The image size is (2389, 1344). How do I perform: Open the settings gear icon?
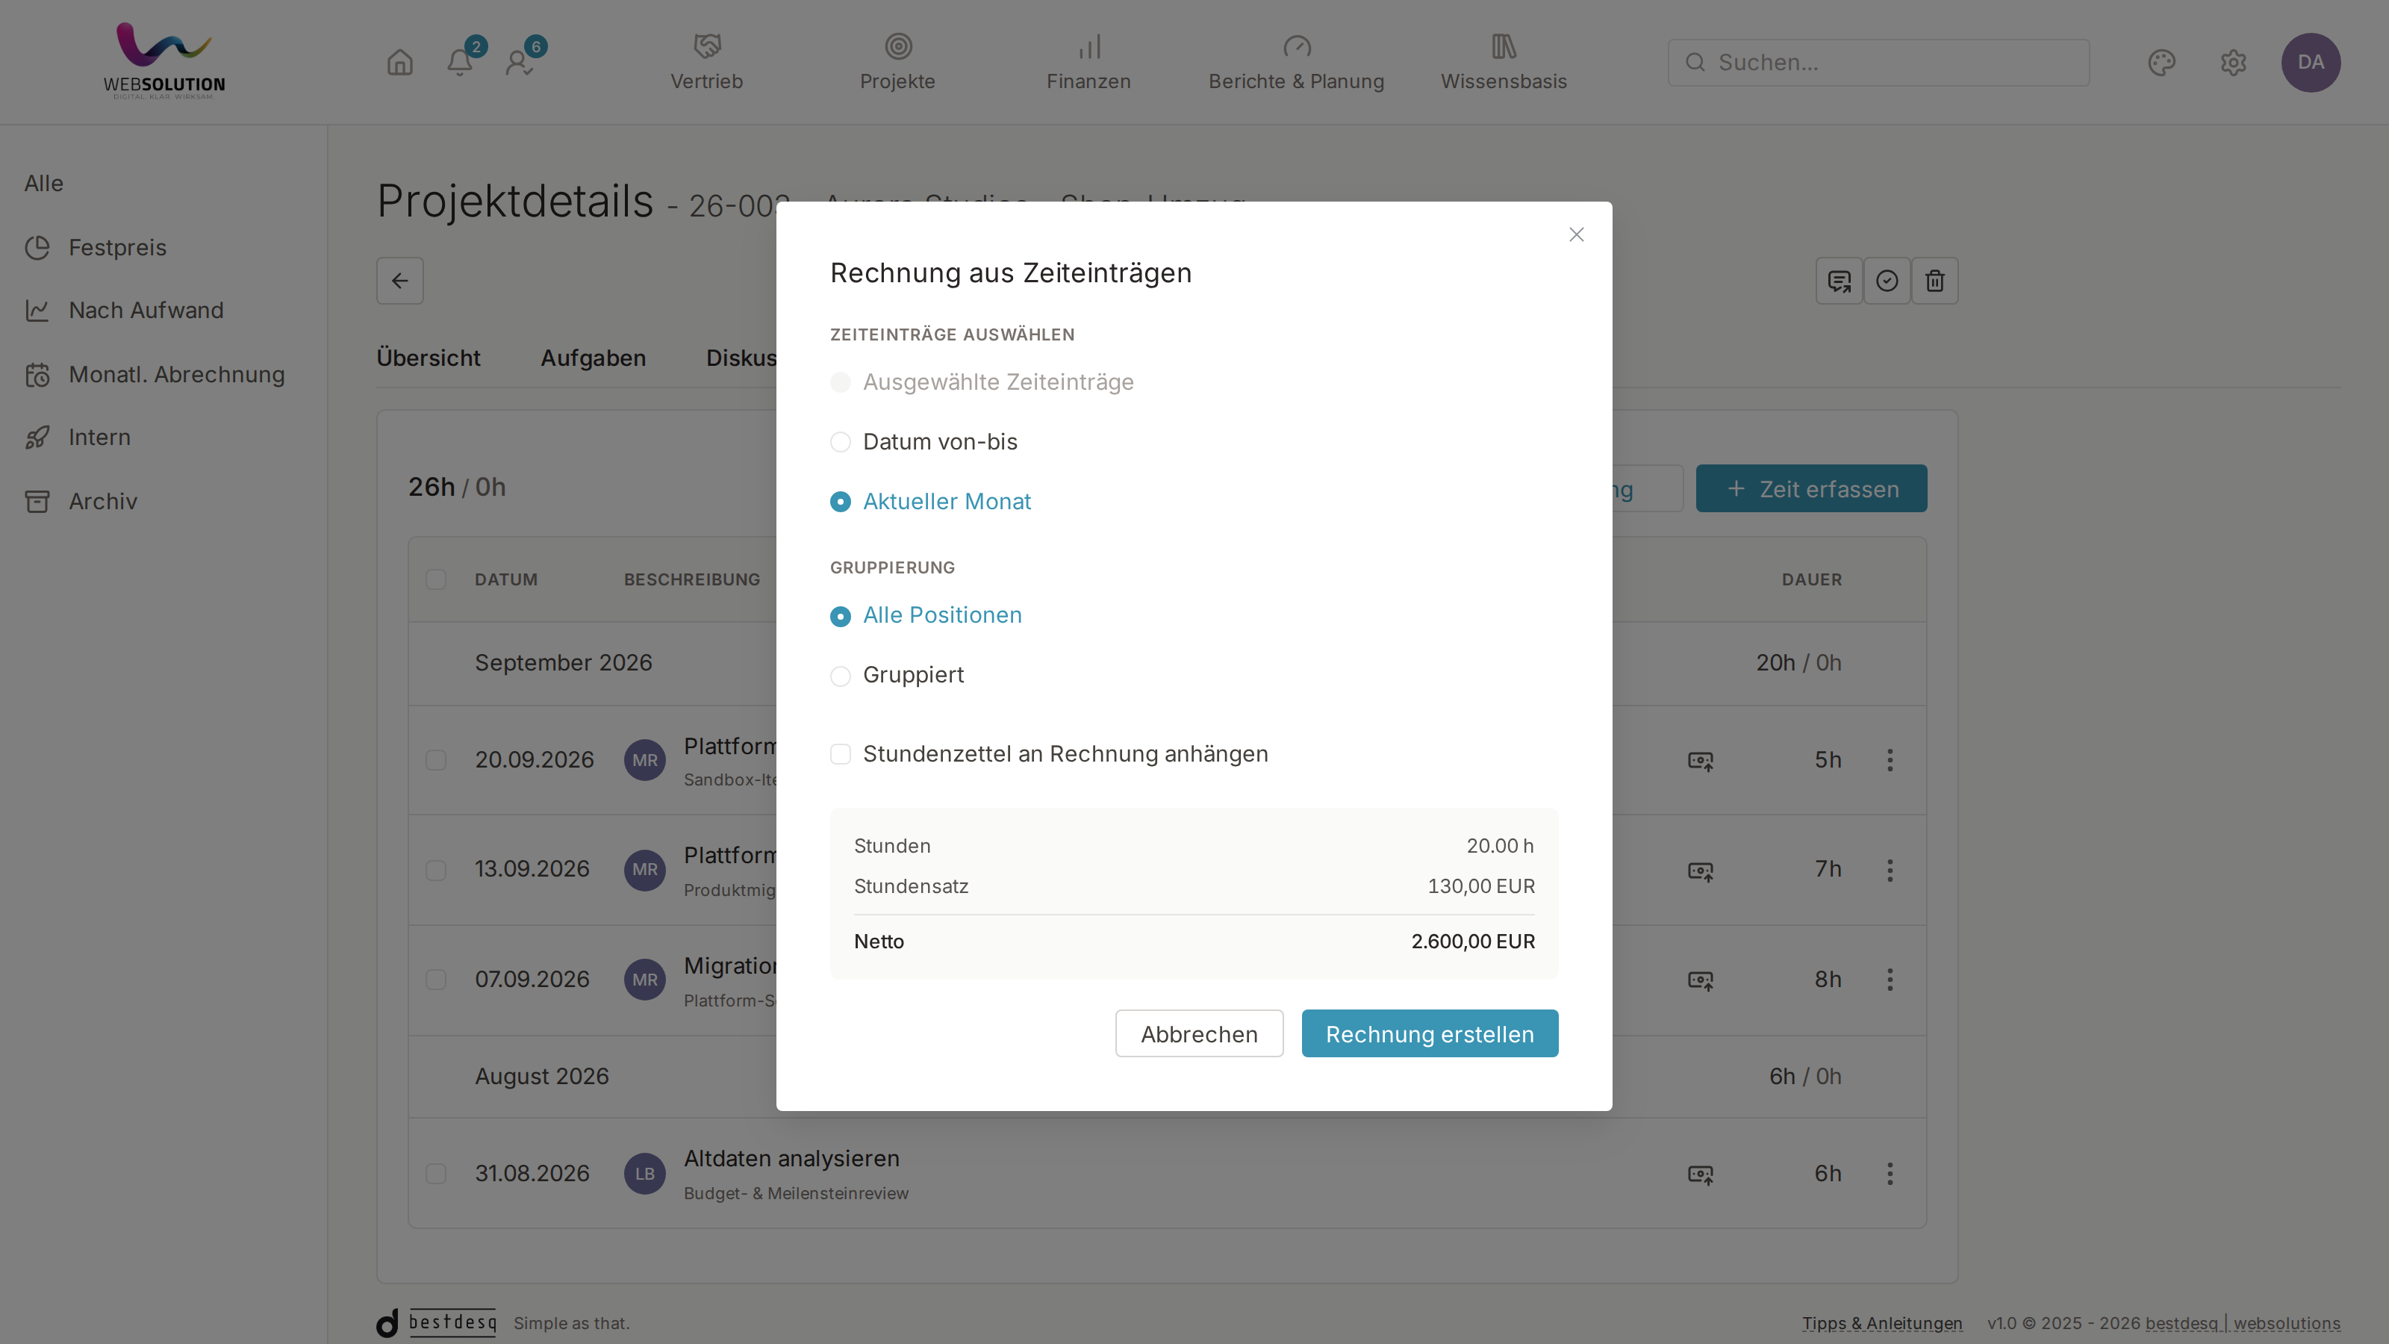coord(2233,62)
